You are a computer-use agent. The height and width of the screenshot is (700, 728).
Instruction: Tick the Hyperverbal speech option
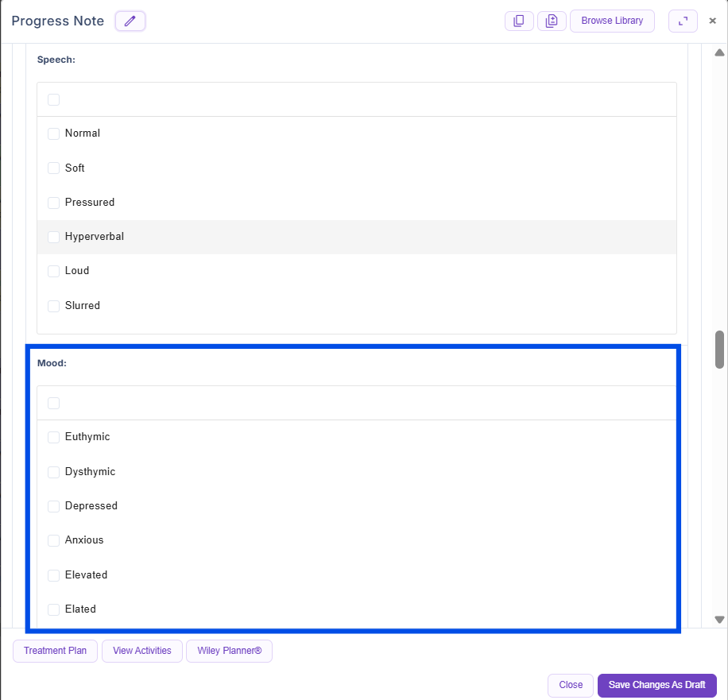(x=54, y=237)
